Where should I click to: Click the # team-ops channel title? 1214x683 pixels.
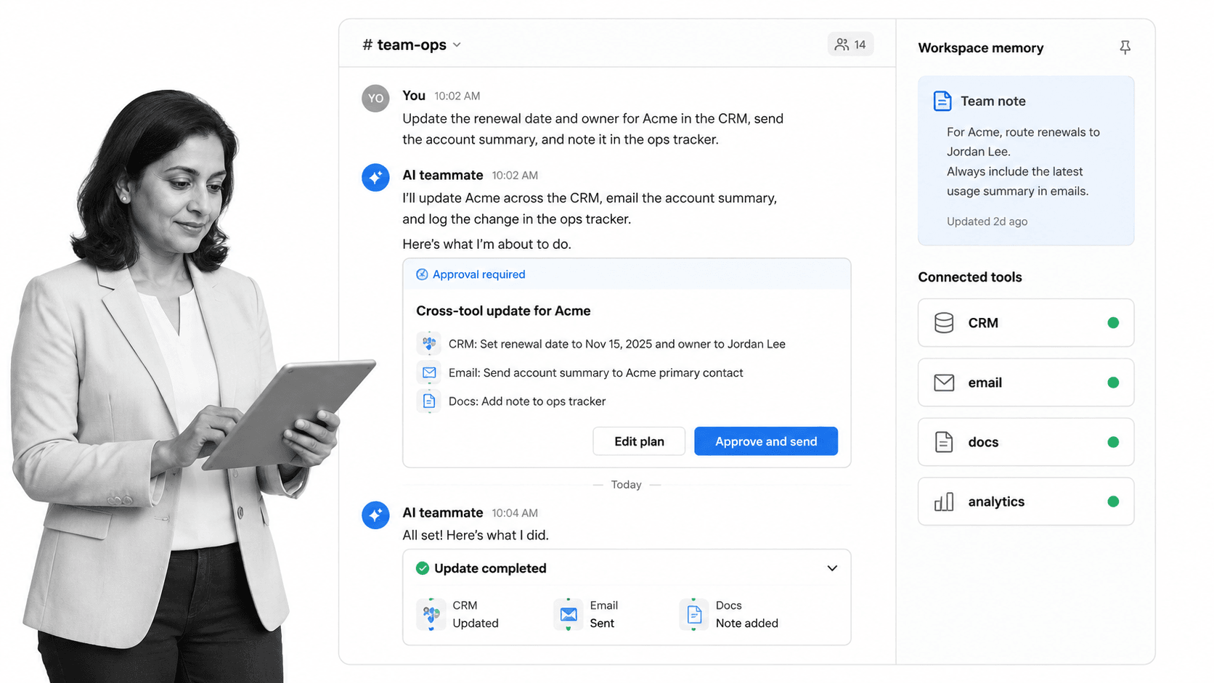pos(404,45)
